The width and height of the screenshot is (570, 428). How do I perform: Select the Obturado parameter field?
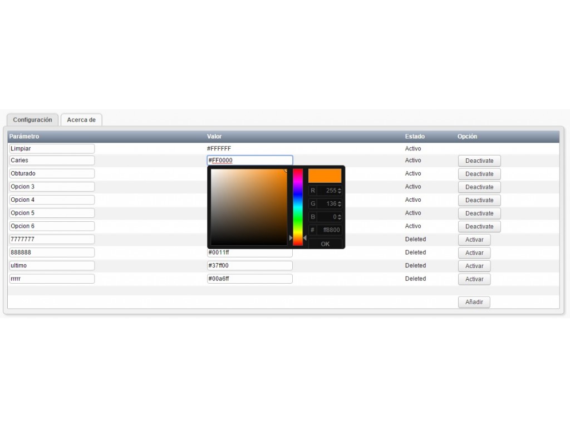pyautogui.click(x=52, y=173)
